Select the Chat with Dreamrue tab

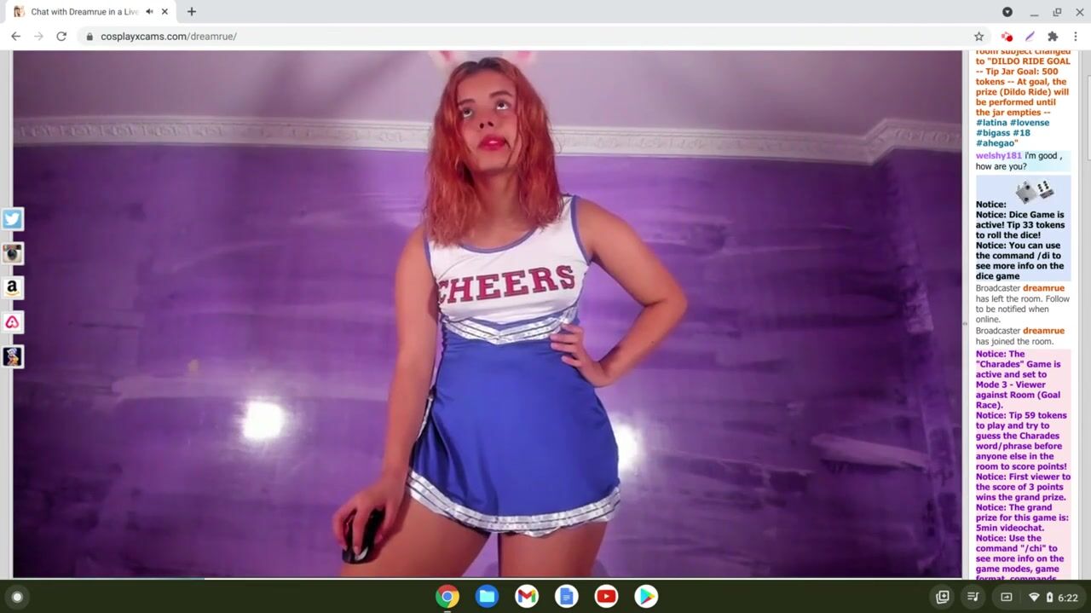click(81, 12)
